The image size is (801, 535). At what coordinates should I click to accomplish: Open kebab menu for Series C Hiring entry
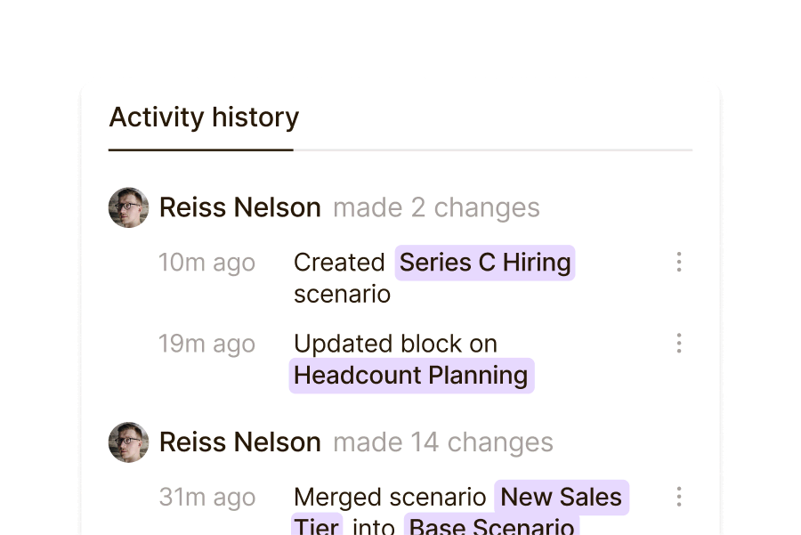coord(679,262)
